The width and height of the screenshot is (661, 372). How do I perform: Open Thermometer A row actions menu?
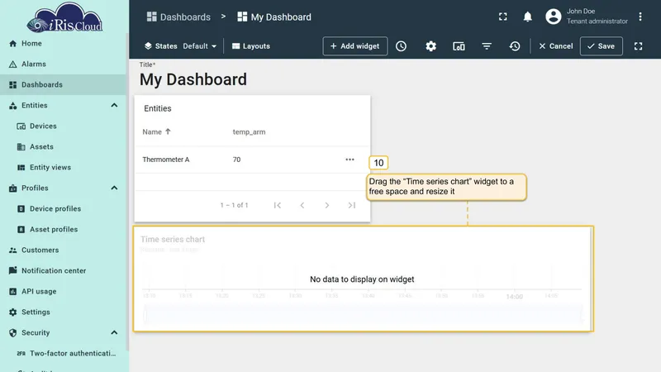click(x=350, y=160)
